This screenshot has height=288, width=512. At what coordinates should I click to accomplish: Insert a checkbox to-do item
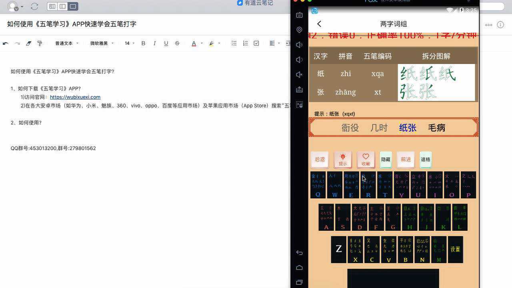[256, 43]
